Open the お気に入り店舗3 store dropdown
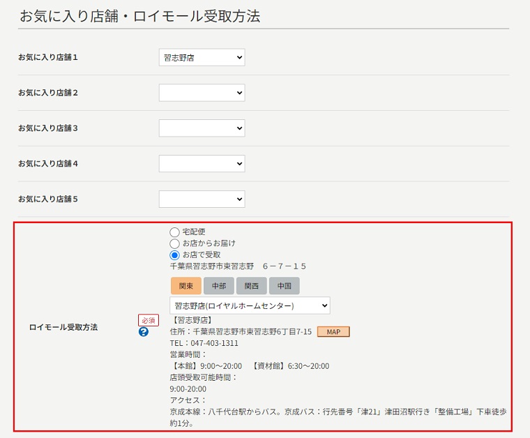 coord(202,128)
